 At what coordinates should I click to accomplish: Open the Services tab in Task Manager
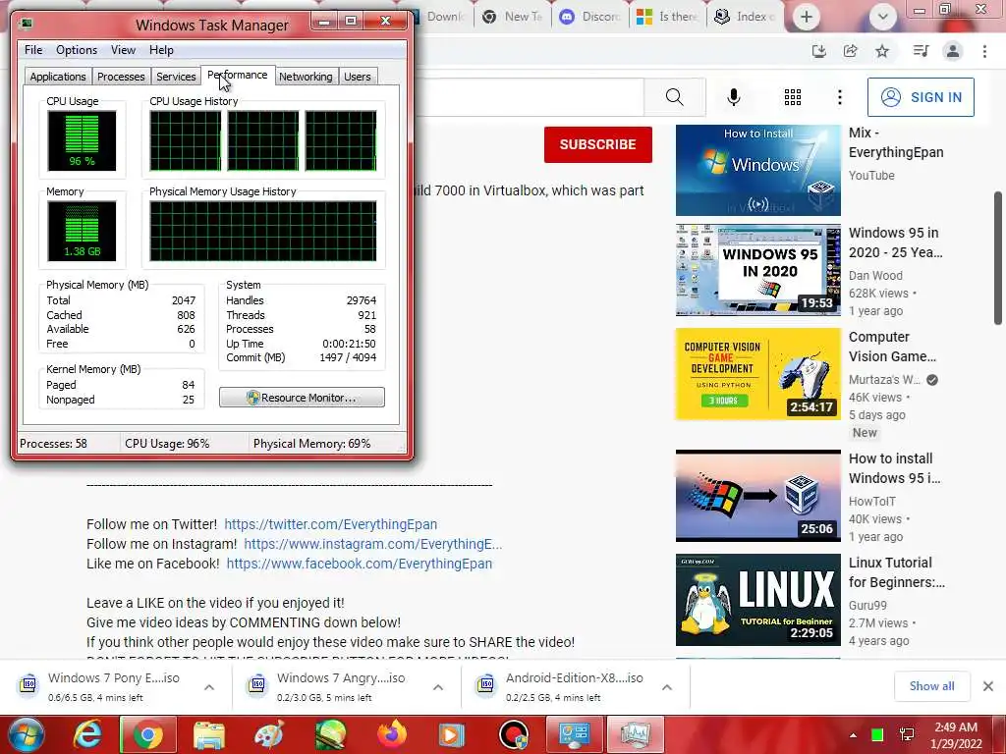click(x=176, y=77)
